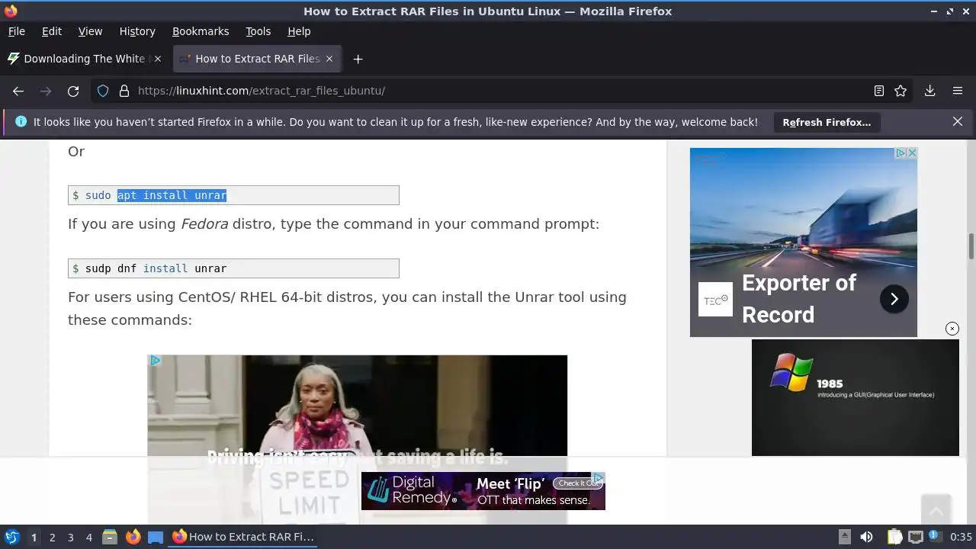Open the History menu

[x=137, y=31]
